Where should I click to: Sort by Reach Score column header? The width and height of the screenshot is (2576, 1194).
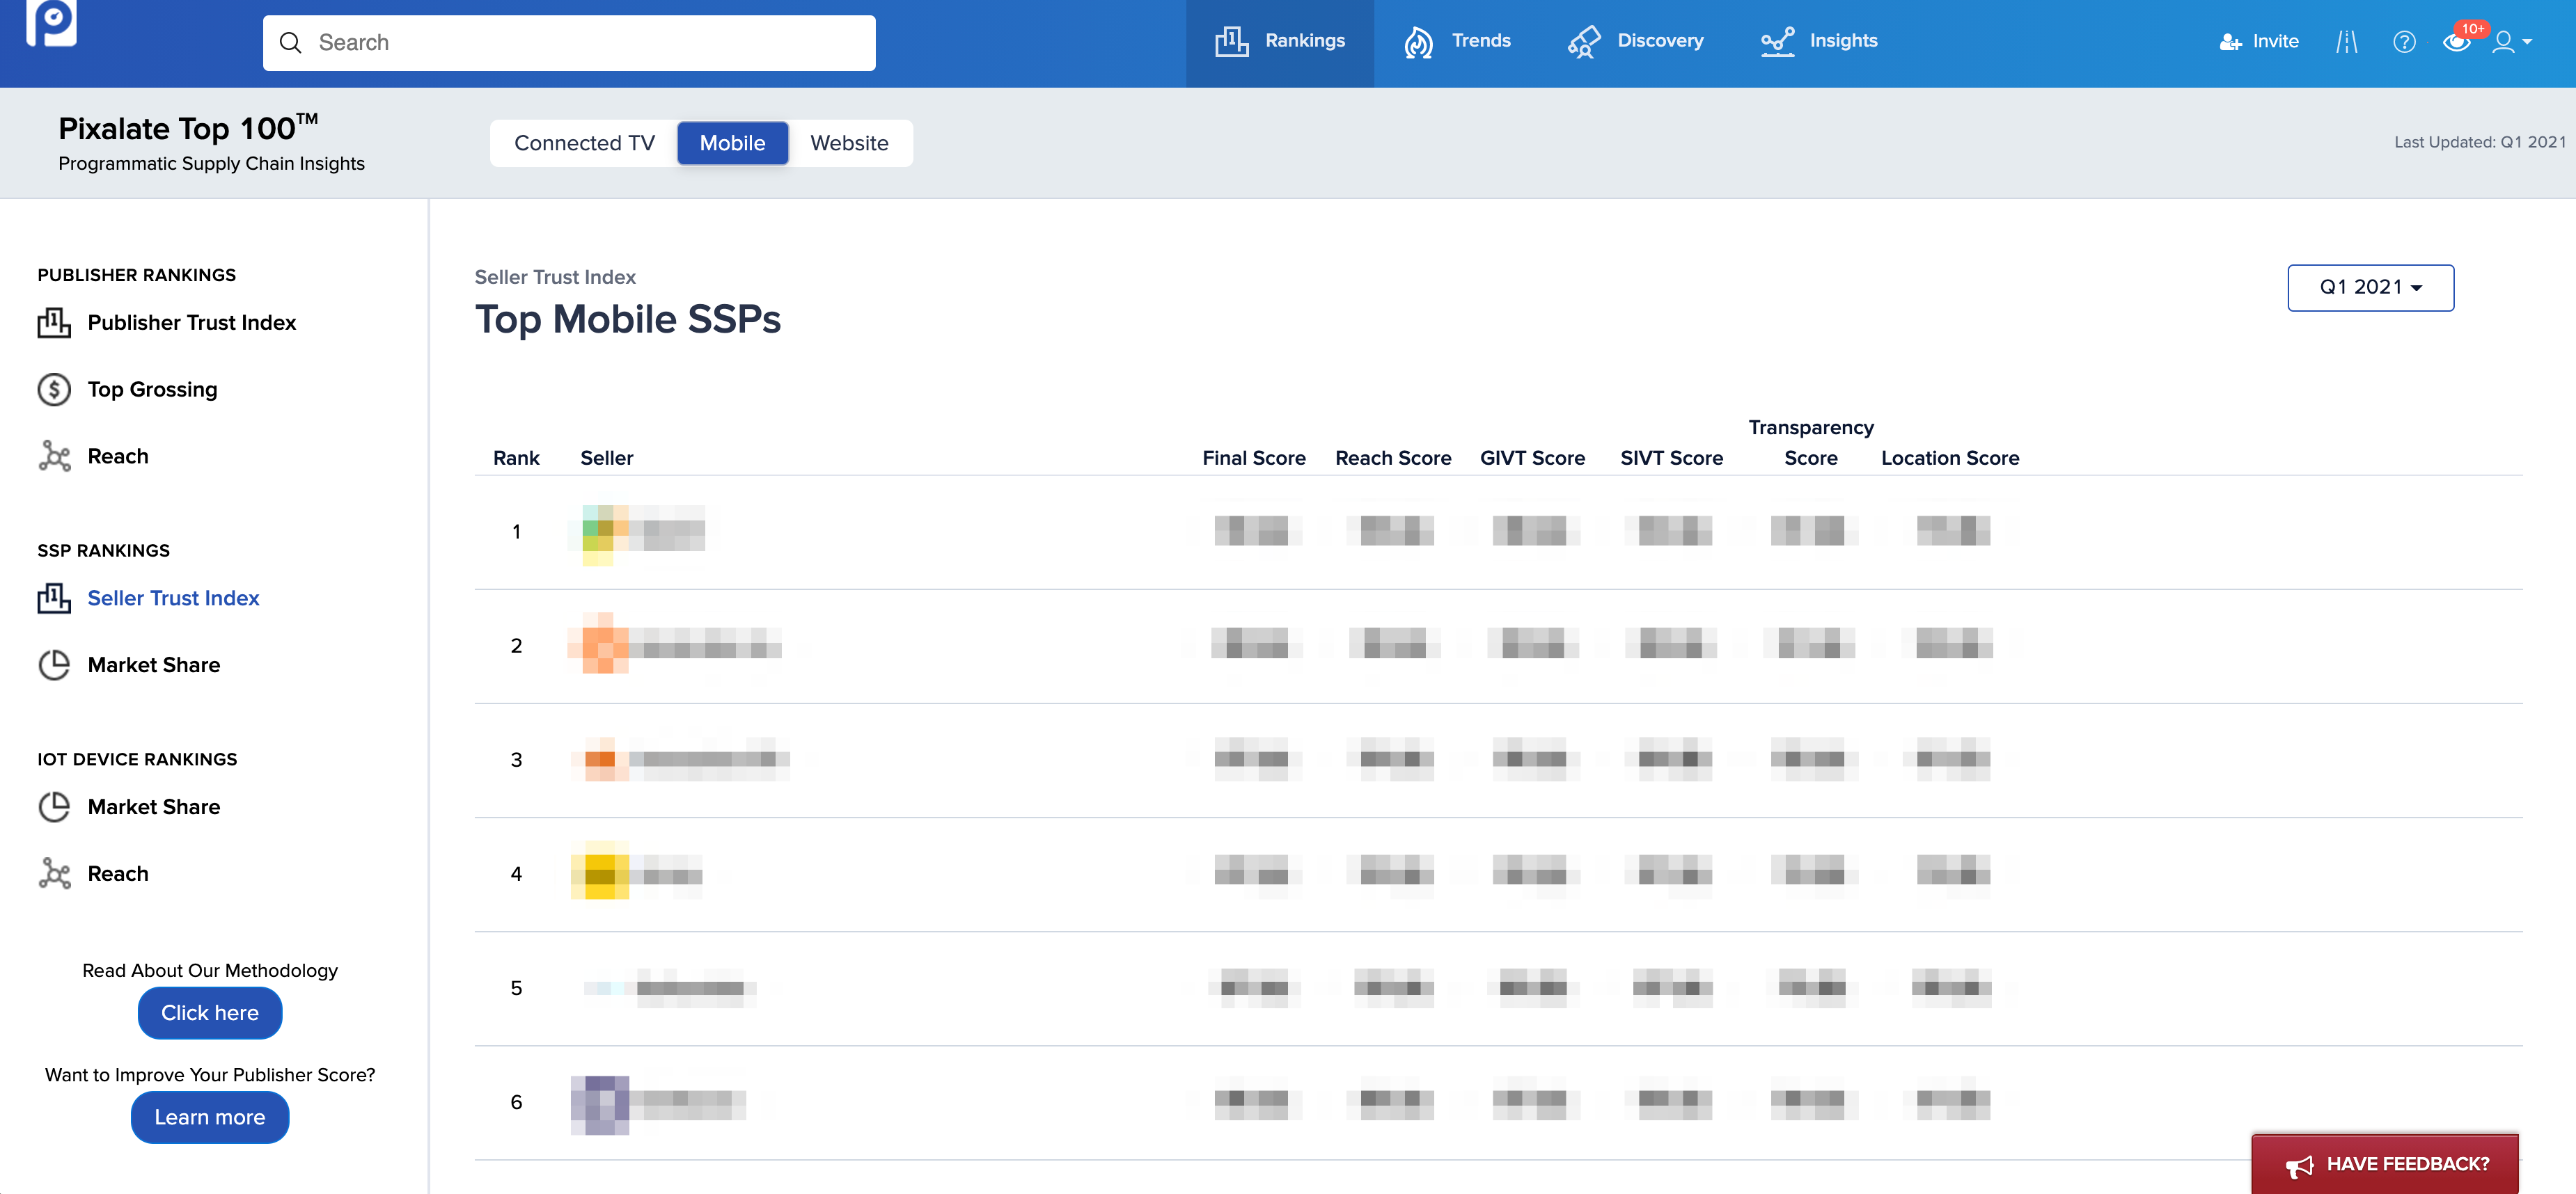[x=1393, y=458]
